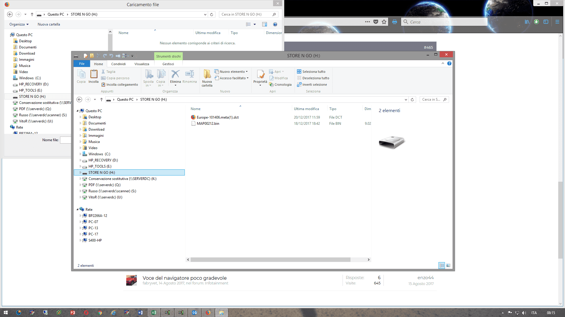Switch to large icons view in status bar
The image size is (565, 317).
[448, 265]
